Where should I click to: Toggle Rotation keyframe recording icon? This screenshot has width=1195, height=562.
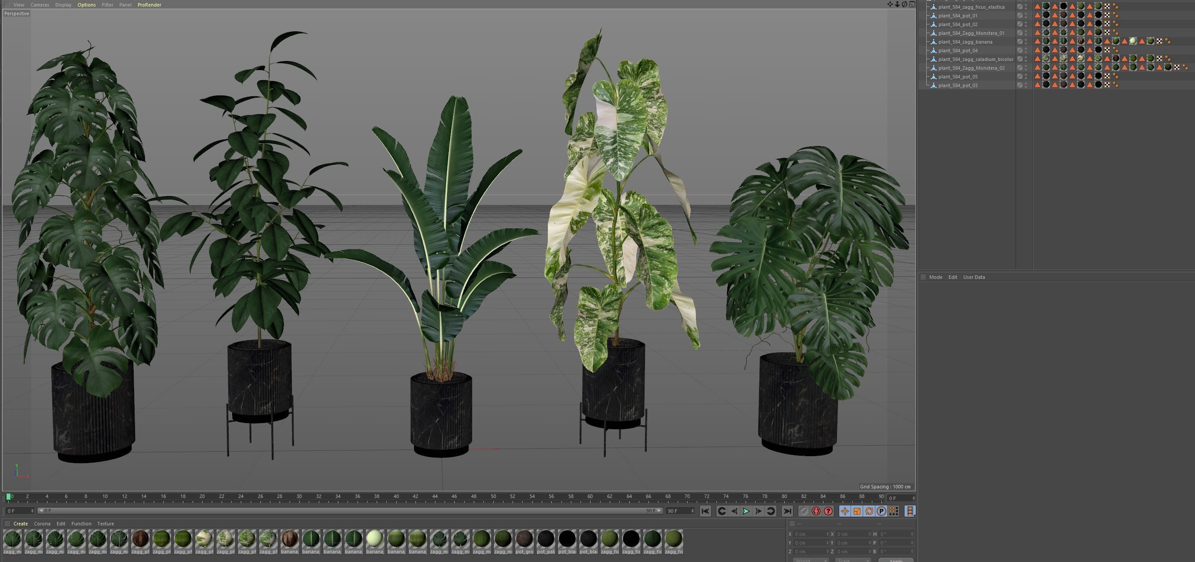pyautogui.click(x=869, y=511)
